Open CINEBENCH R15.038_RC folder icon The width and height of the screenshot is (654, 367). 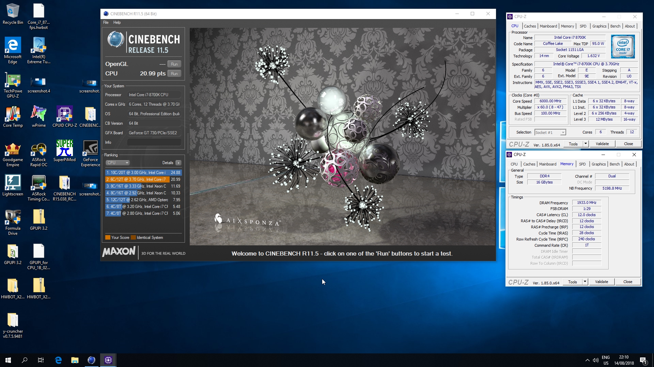coord(64,188)
